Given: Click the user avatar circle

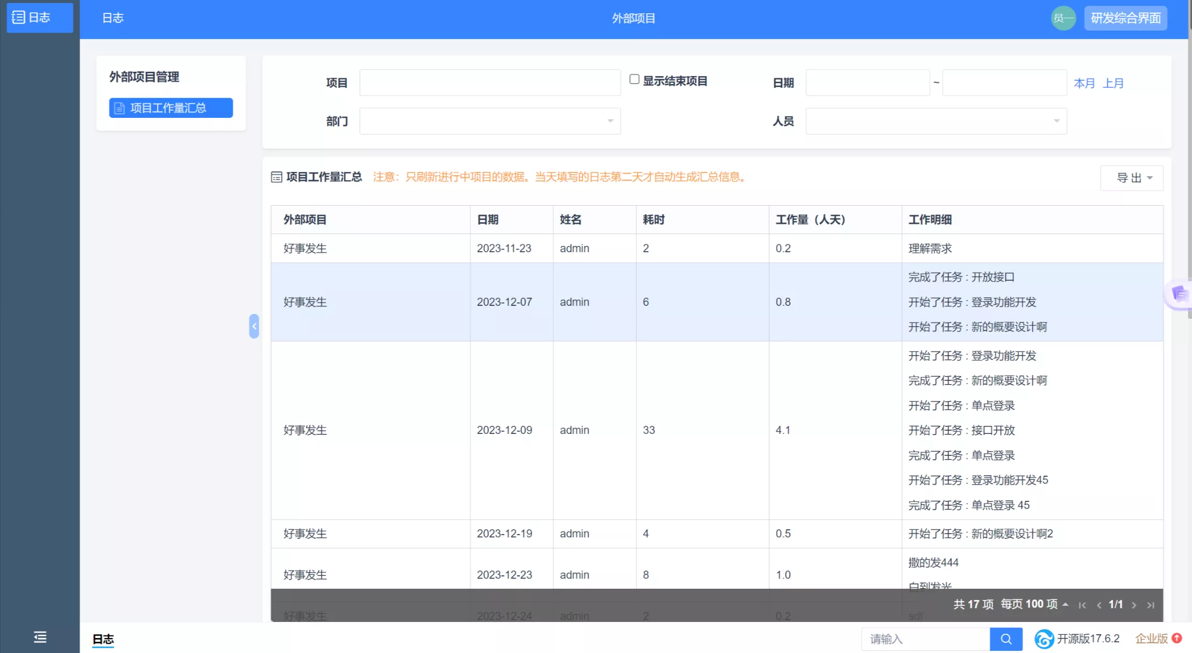Looking at the screenshot, I should click(1063, 18).
